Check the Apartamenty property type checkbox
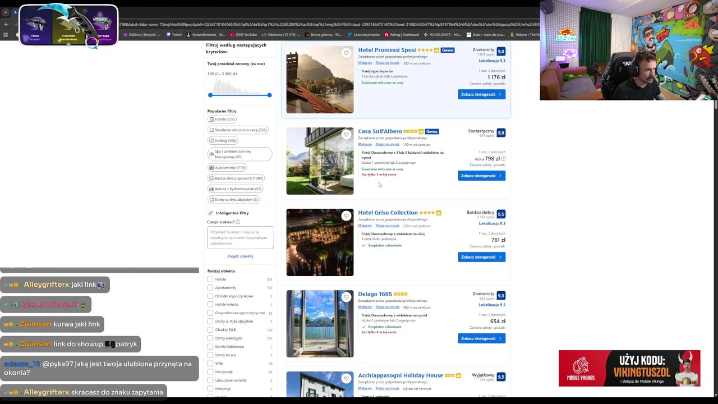 tap(210, 288)
